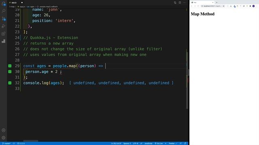Image resolution: width=259 pixels, height=145 pixels.
Task: Start Go Live server
Action: coord(159,143)
